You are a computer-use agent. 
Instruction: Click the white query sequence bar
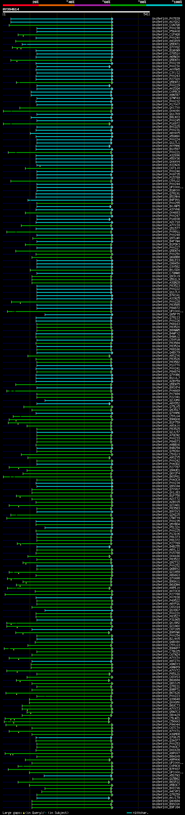[76, 12]
